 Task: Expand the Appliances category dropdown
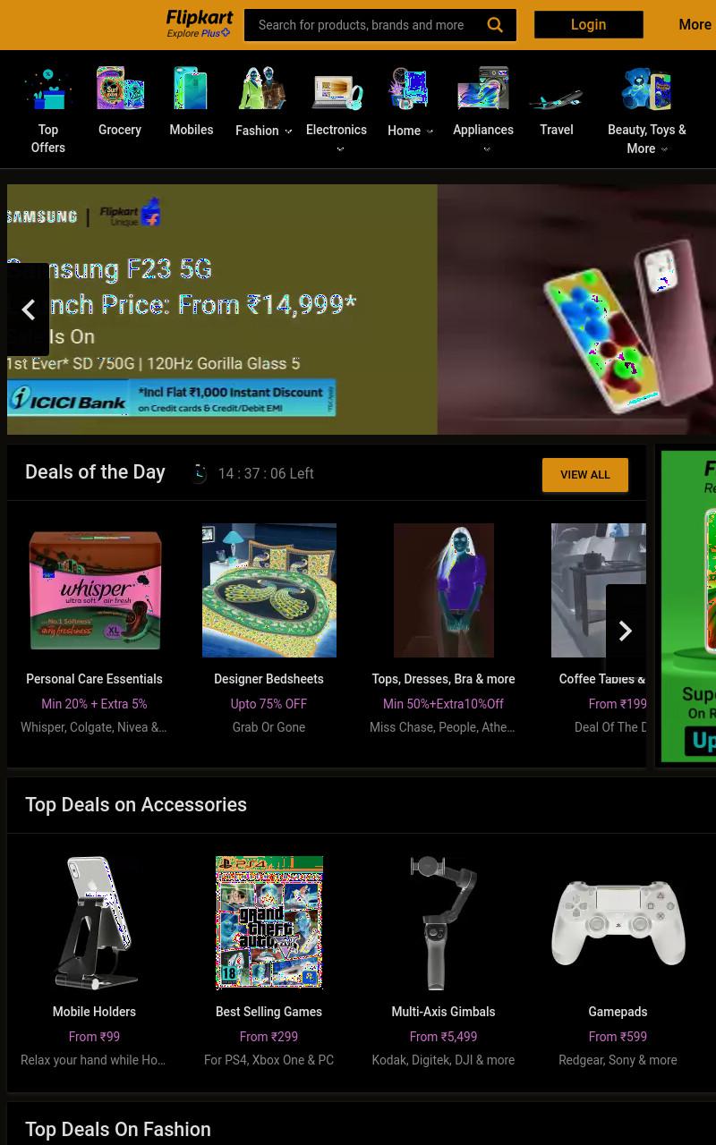tap(487, 149)
